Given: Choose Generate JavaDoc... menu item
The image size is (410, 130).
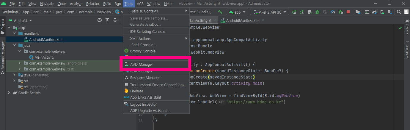Looking at the screenshot, I should pyautogui.click(x=156, y=24).
